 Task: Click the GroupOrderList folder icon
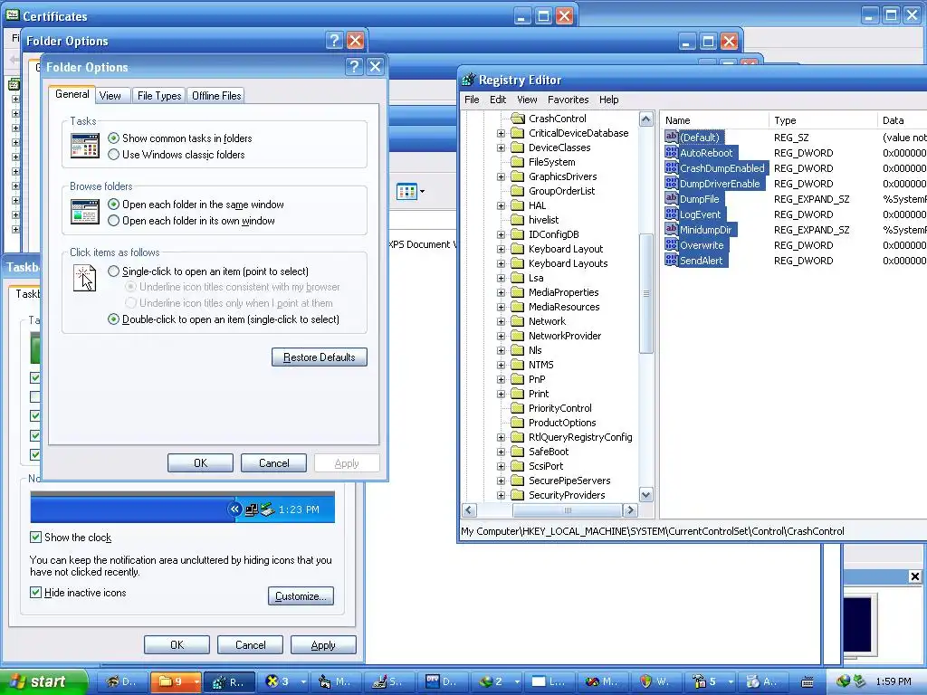pyautogui.click(x=517, y=191)
